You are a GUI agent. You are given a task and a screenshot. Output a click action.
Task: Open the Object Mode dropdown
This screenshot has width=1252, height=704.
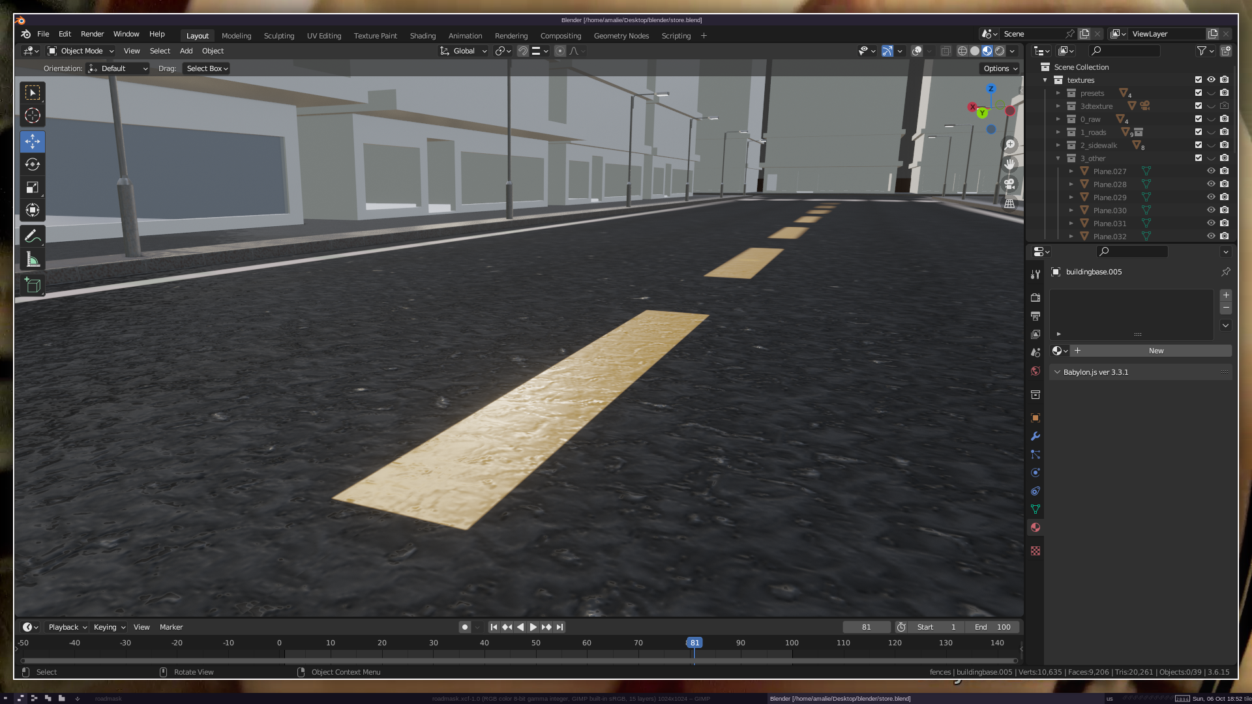click(x=81, y=51)
